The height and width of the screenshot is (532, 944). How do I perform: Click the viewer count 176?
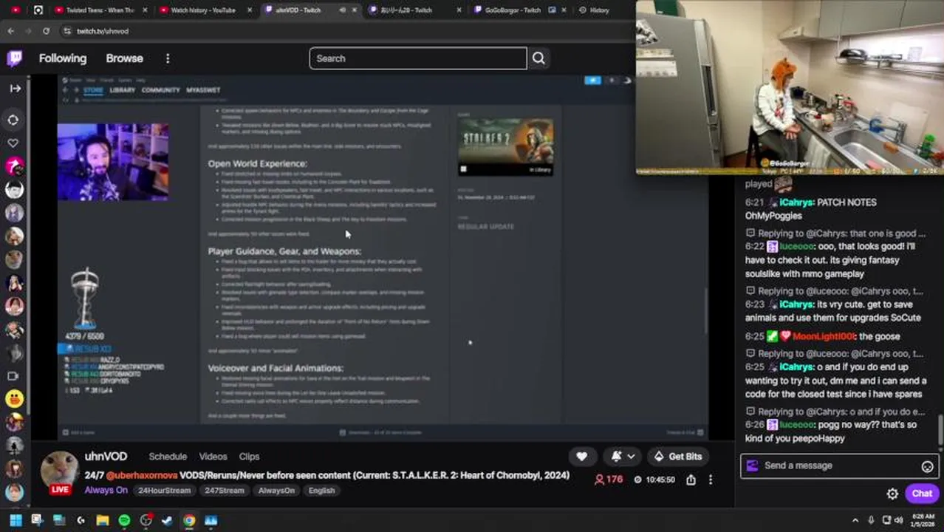click(x=608, y=480)
